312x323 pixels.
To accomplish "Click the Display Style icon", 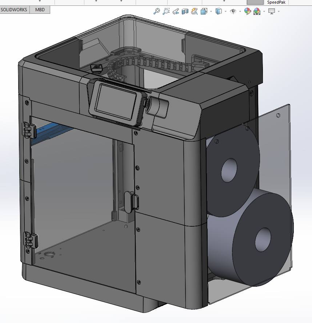I will point(219,11).
